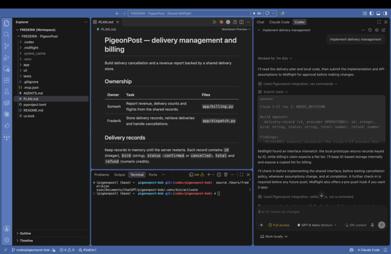
Task: Send message with the up arrow button
Action: pos(381,225)
